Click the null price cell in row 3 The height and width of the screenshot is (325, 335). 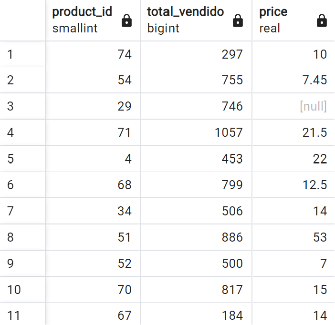coord(293,106)
